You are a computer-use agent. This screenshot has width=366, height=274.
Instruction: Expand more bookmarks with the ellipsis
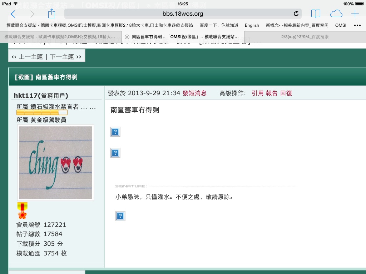[x=357, y=25]
